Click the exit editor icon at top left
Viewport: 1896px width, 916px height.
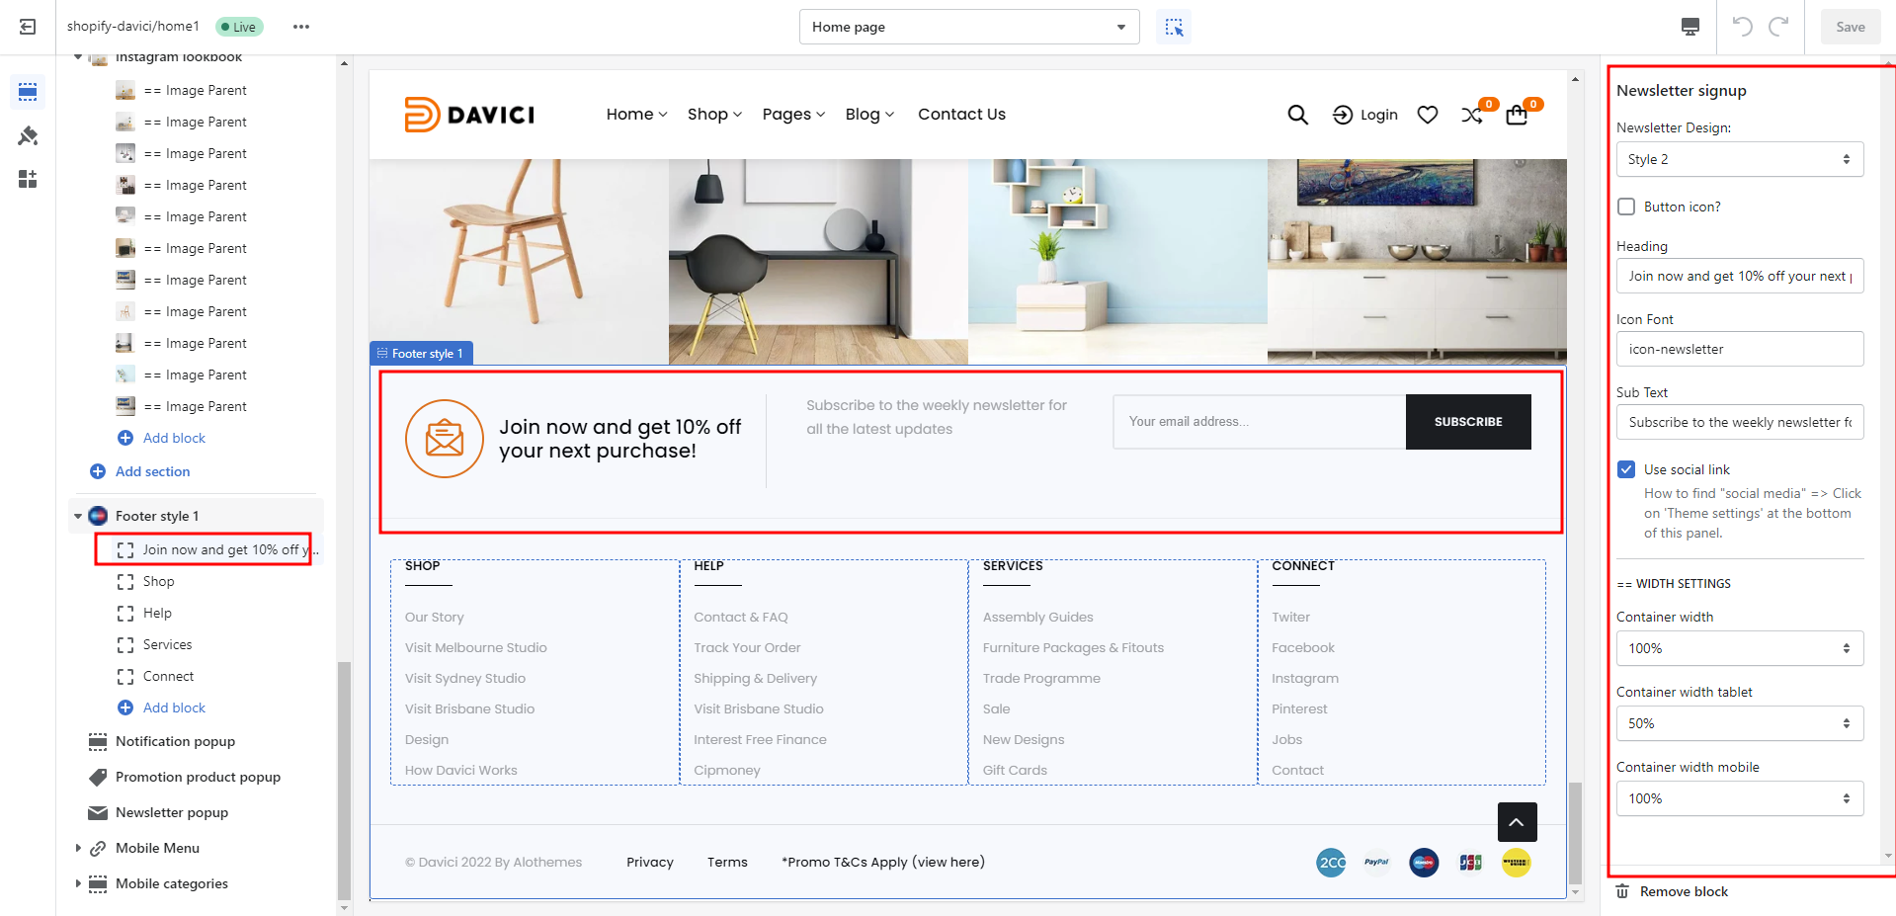click(x=28, y=27)
